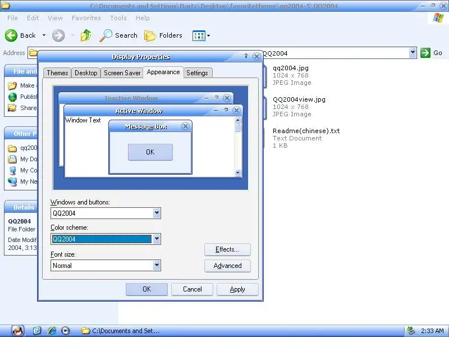Click the green Go arrow icon
The image size is (449, 337).
pos(425,53)
